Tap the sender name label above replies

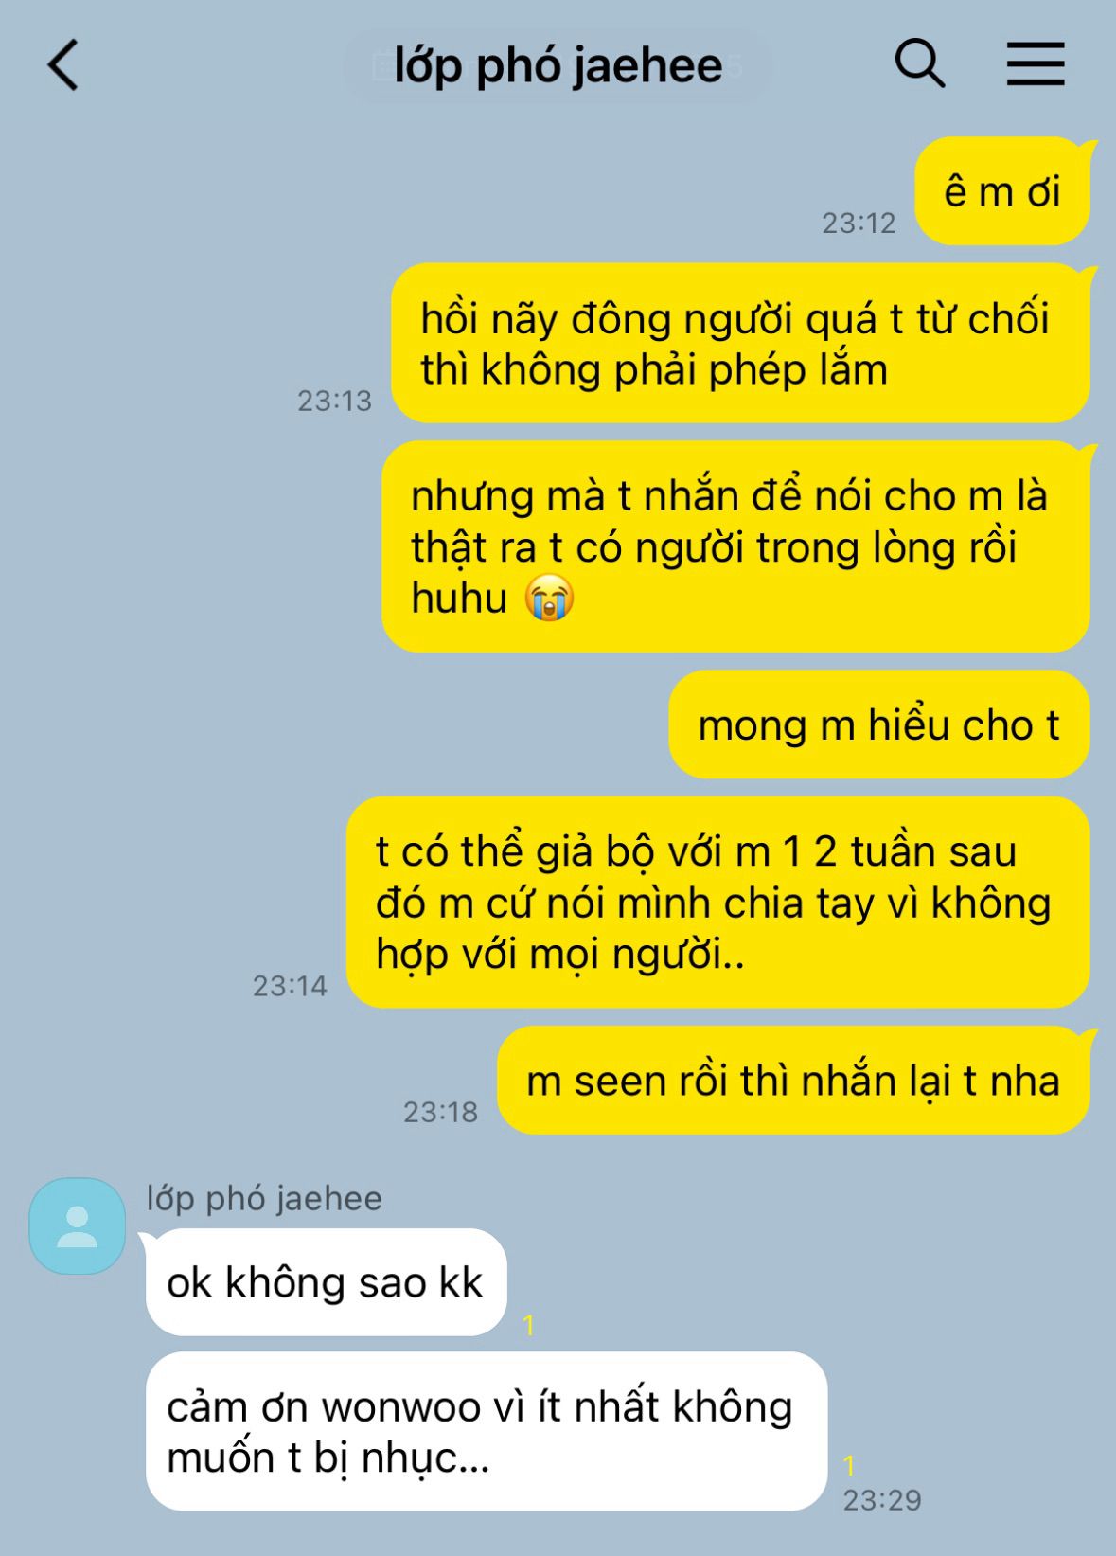[x=264, y=1198]
